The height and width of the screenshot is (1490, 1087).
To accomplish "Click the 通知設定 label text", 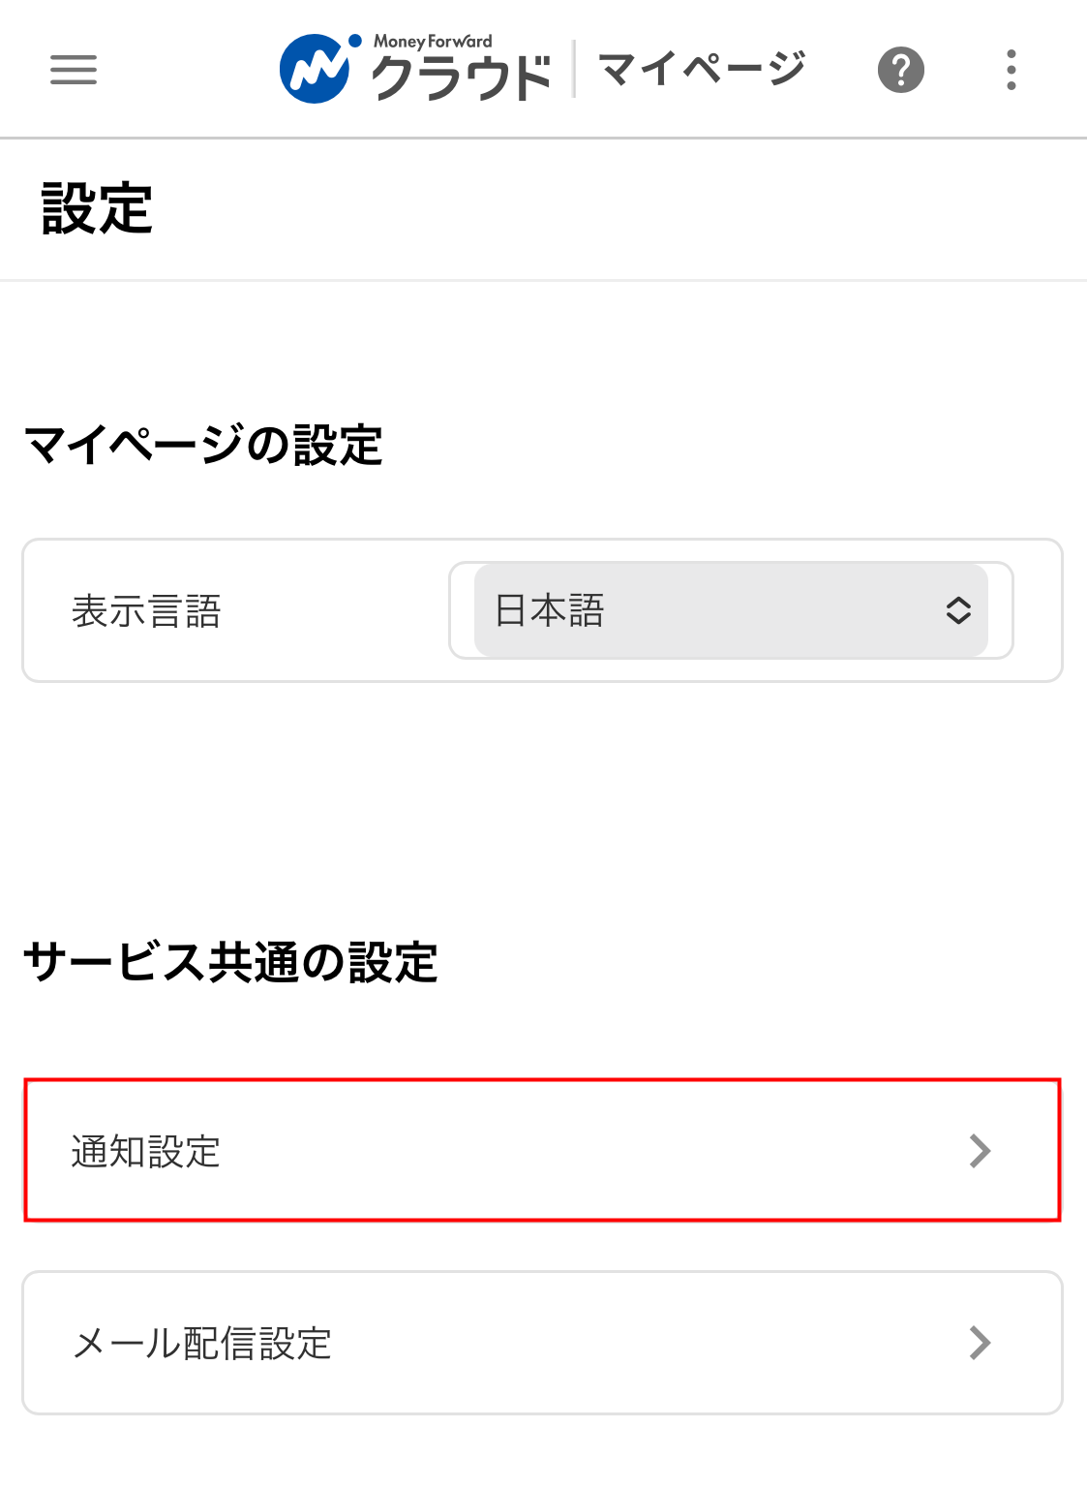I will click(x=146, y=1152).
